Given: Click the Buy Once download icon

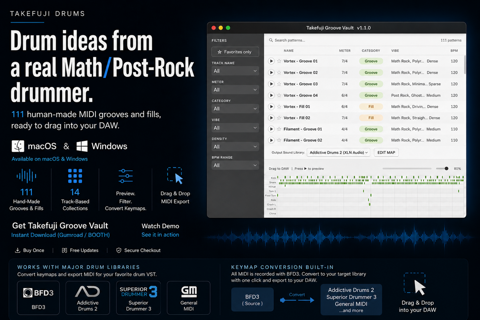Looking at the screenshot, I should [18, 250].
